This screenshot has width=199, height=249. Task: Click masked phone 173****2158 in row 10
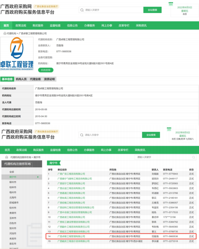coord(169,217)
